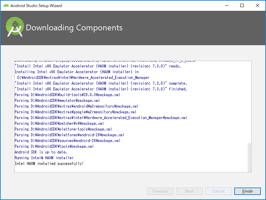266x200 pixels.
Task: Close the Setup Wizard window
Action: tap(257, 6)
